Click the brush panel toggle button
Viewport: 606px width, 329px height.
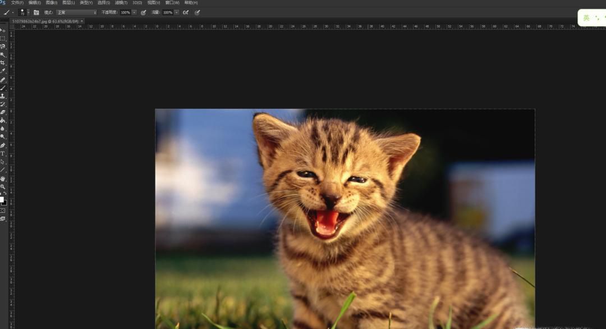[36, 12]
